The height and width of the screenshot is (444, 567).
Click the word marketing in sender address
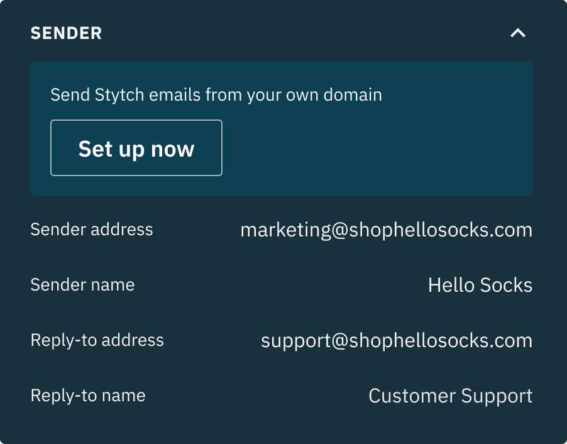285,231
